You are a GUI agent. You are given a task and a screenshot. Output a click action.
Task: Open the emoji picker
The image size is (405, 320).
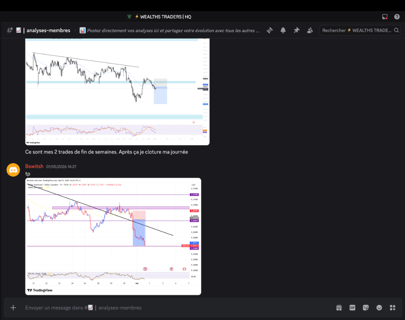(x=379, y=308)
